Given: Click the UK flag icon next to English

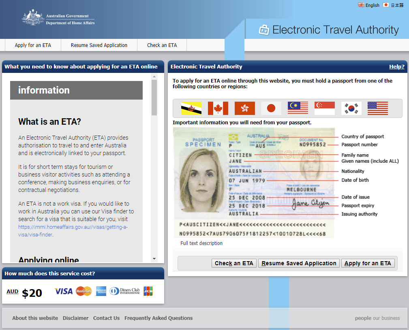Looking at the screenshot, I should pyautogui.click(x=361, y=5).
